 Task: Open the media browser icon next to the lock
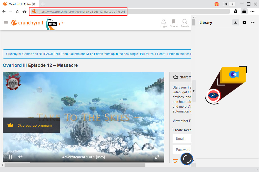click(x=244, y=11)
